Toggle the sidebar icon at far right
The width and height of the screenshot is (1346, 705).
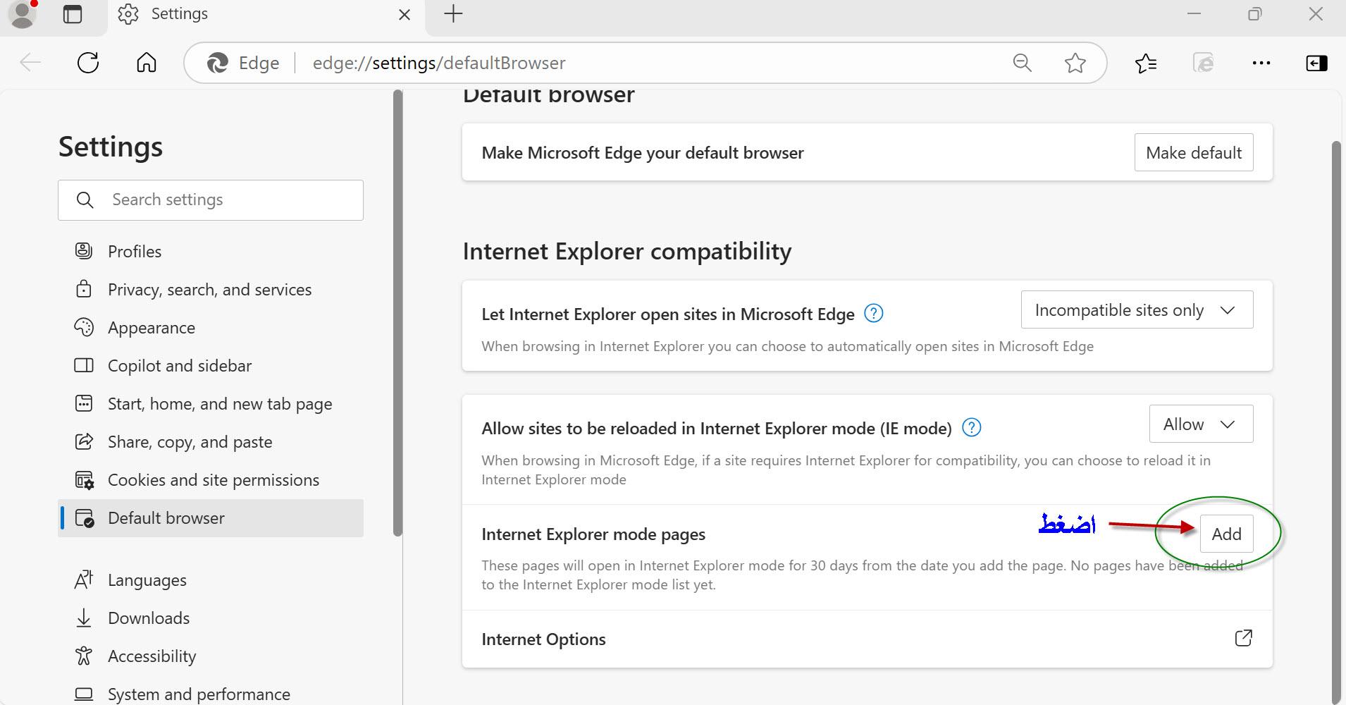click(1316, 63)
